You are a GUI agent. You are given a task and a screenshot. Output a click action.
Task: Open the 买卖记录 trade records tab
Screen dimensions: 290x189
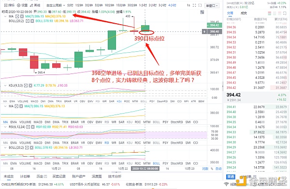pyautogui.click(x=59, y=176)
